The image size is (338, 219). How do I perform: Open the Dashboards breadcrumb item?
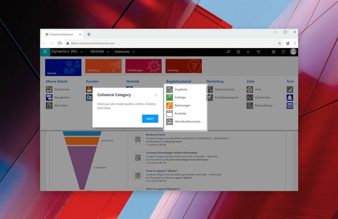122,52
